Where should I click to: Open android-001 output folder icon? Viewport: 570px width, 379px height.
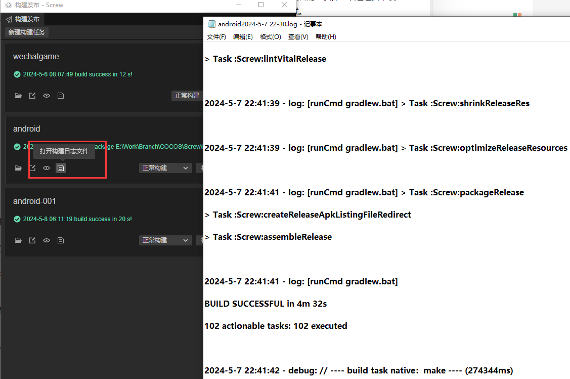click(x=18, y=240)
